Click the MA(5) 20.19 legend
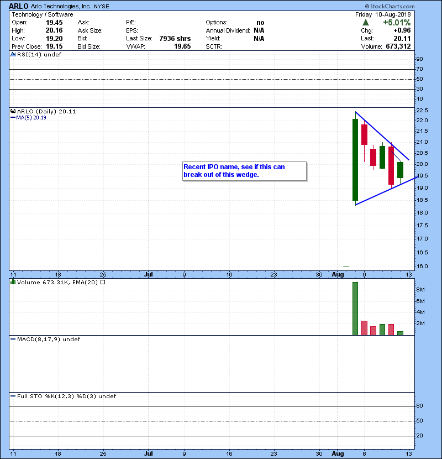The width and height of the screenshot is (442, 459). [31, 118]
